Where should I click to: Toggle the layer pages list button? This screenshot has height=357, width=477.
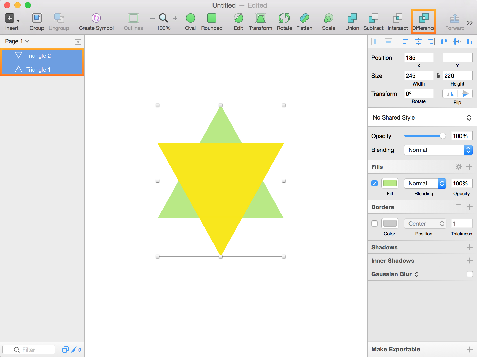pyautogui.click(x=78, y=41)
